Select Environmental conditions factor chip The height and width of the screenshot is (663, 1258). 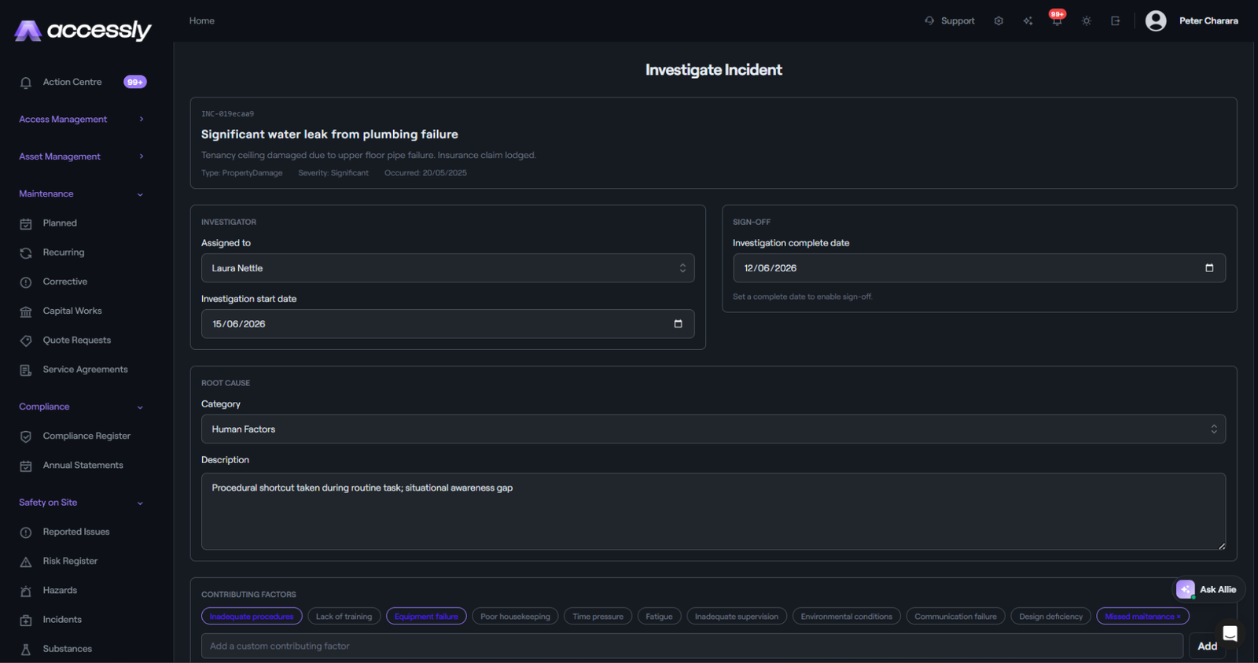[x=847, y=617]
